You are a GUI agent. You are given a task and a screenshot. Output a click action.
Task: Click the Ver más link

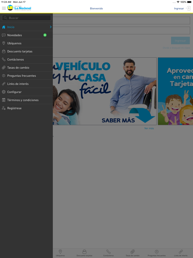pos(149,128)
